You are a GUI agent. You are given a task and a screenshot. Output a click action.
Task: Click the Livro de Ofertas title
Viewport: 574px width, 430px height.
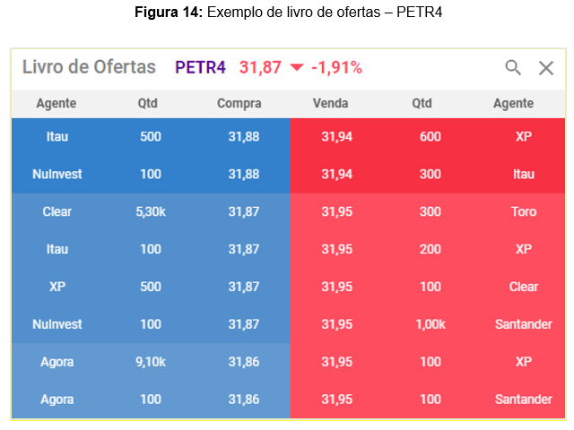(89, 67)
